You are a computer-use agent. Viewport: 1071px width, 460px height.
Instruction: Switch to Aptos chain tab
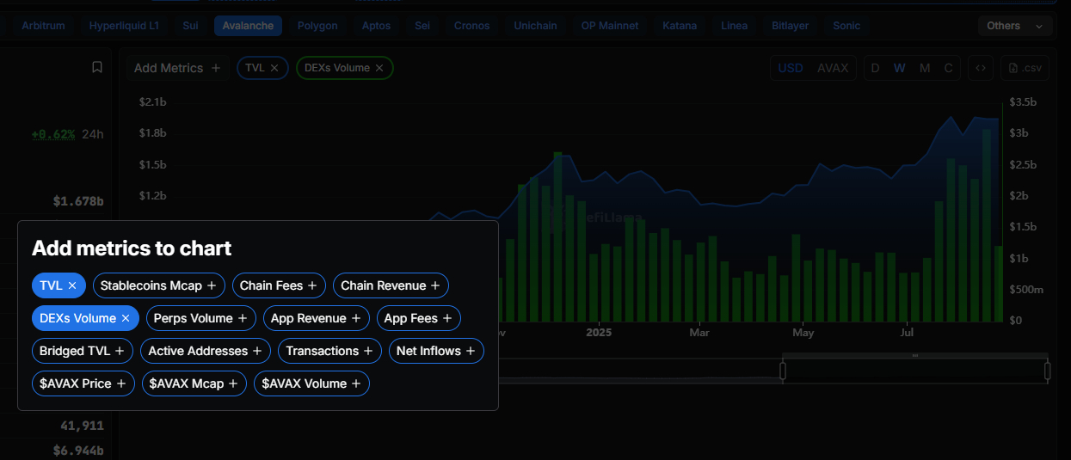pos(376,26)
